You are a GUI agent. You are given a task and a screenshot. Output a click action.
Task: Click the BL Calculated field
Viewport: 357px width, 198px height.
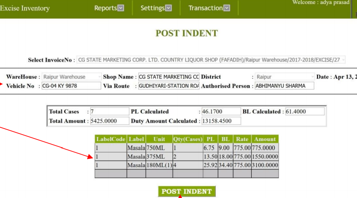pyautogui.click(x=305, y=111)
